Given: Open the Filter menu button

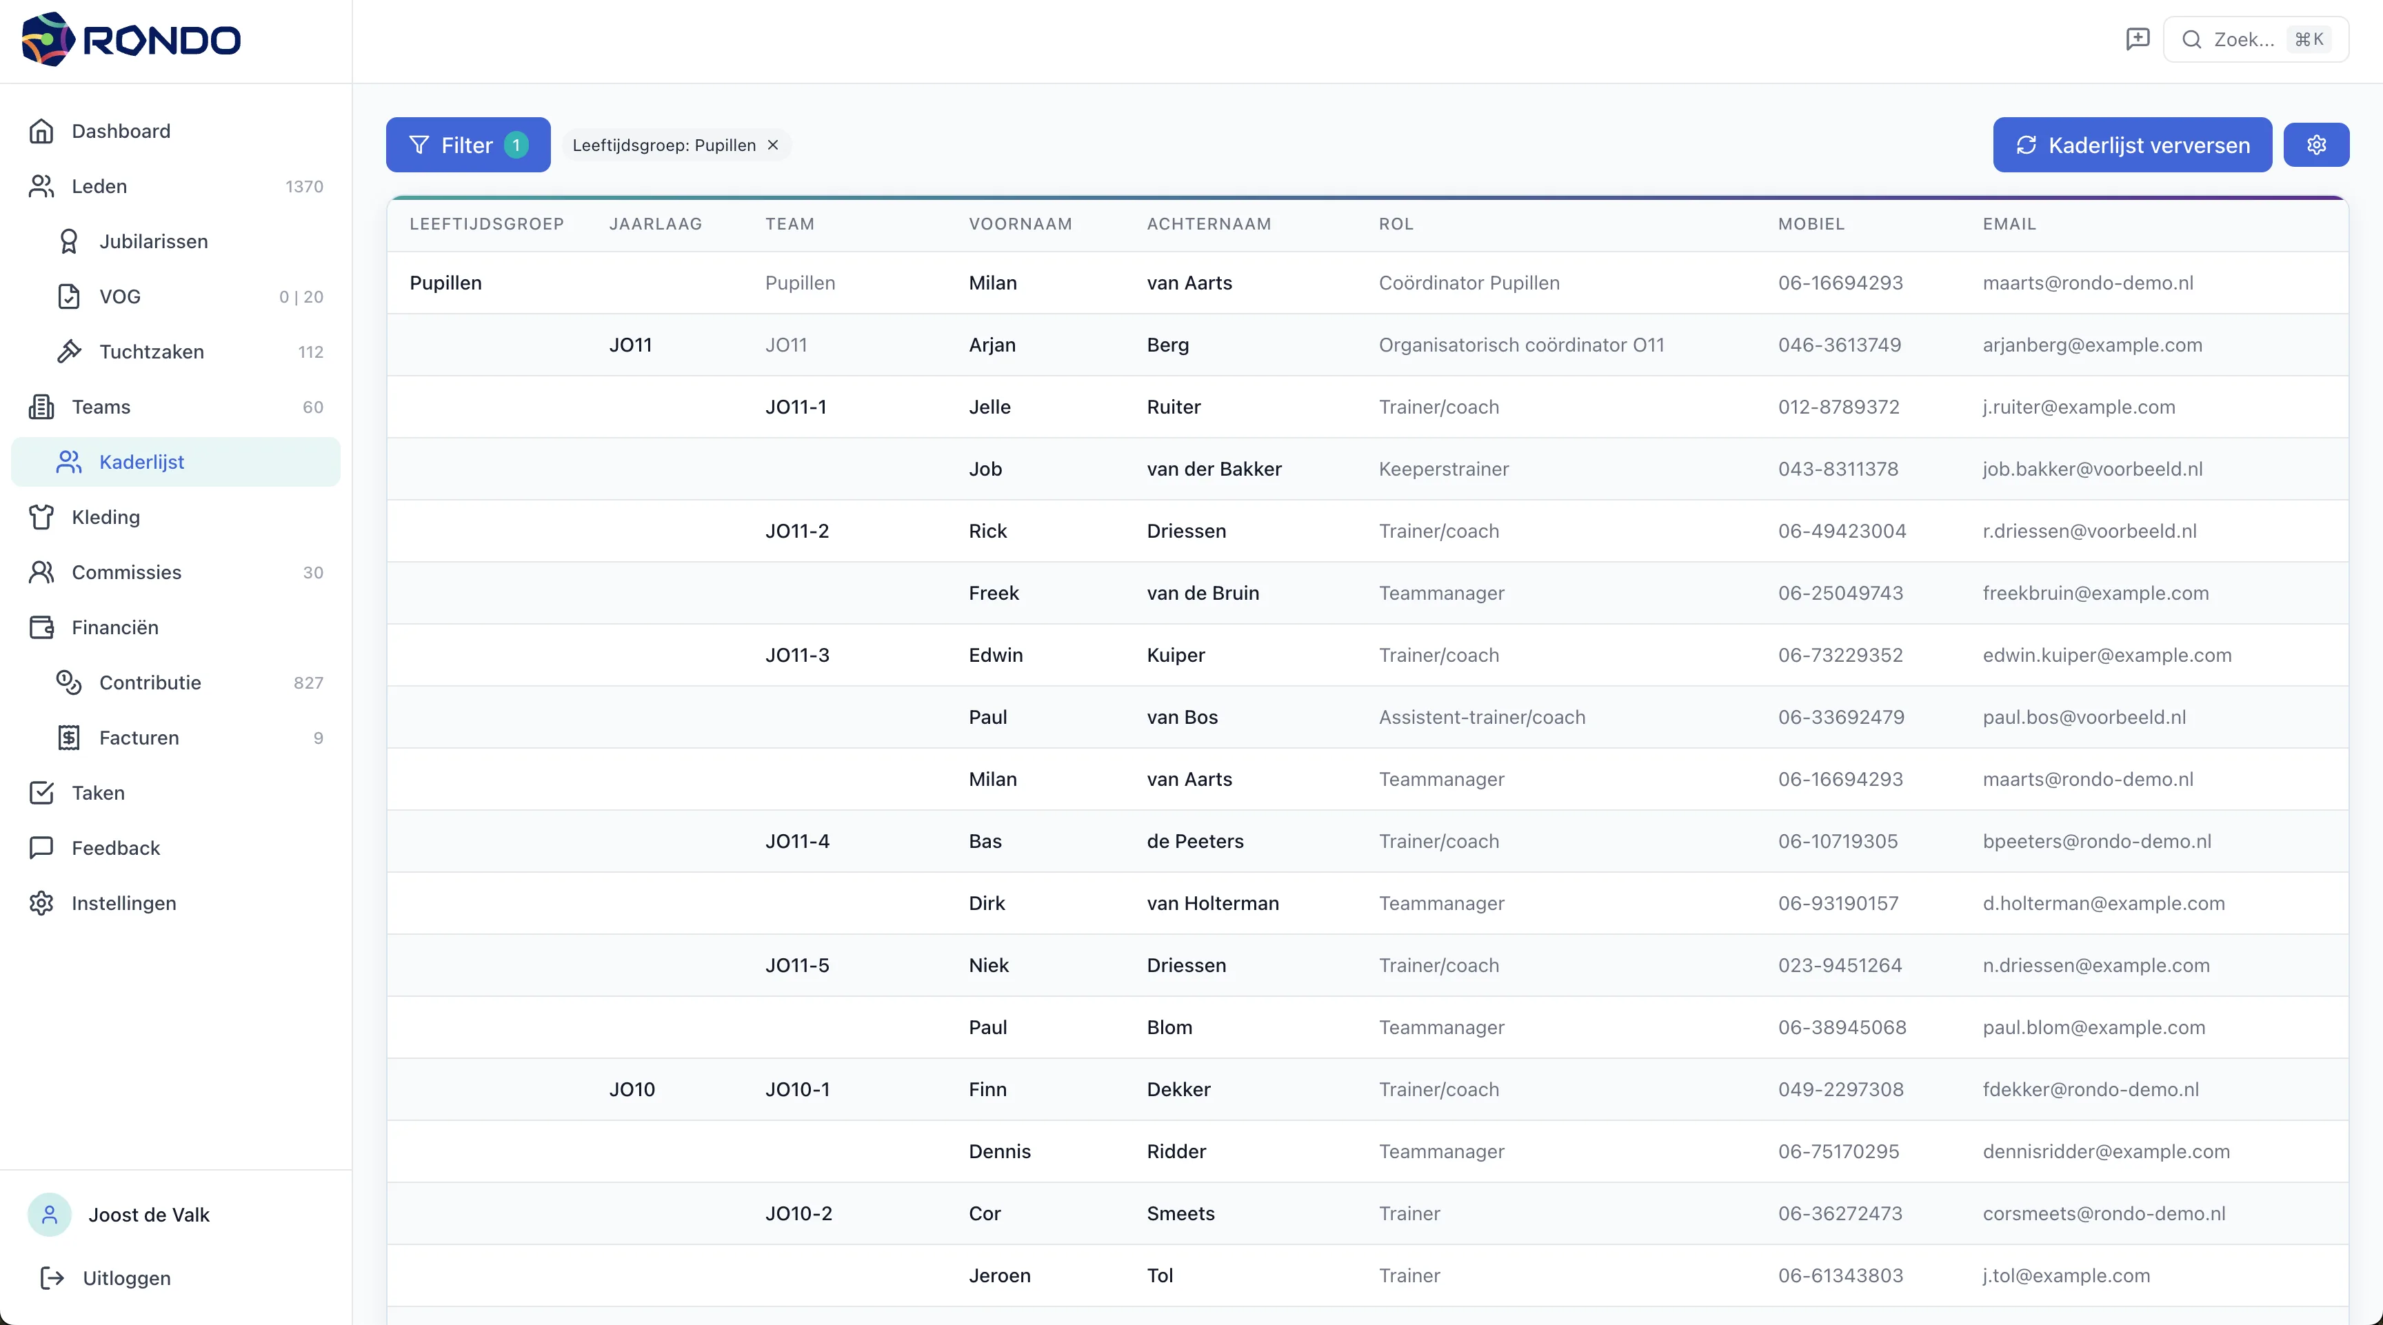Looking at the screenshot, I should click(467, 145).
